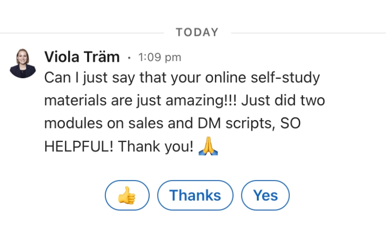Viewport: 386px width, 237px height.
Task: Click the dot separator beside the timestamp
Action: pos(129,58)
